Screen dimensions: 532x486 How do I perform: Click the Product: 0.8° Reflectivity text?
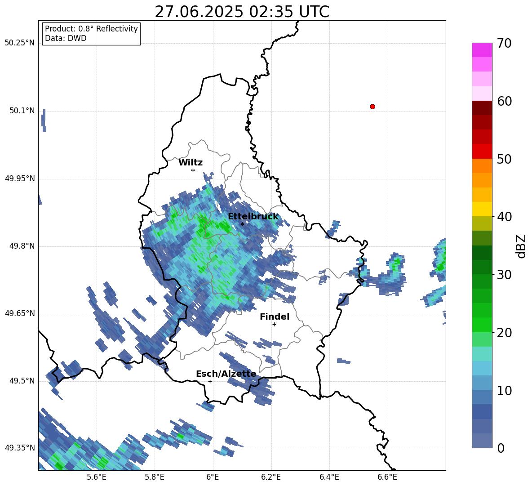pyautogui.click(x=91, y=29)
